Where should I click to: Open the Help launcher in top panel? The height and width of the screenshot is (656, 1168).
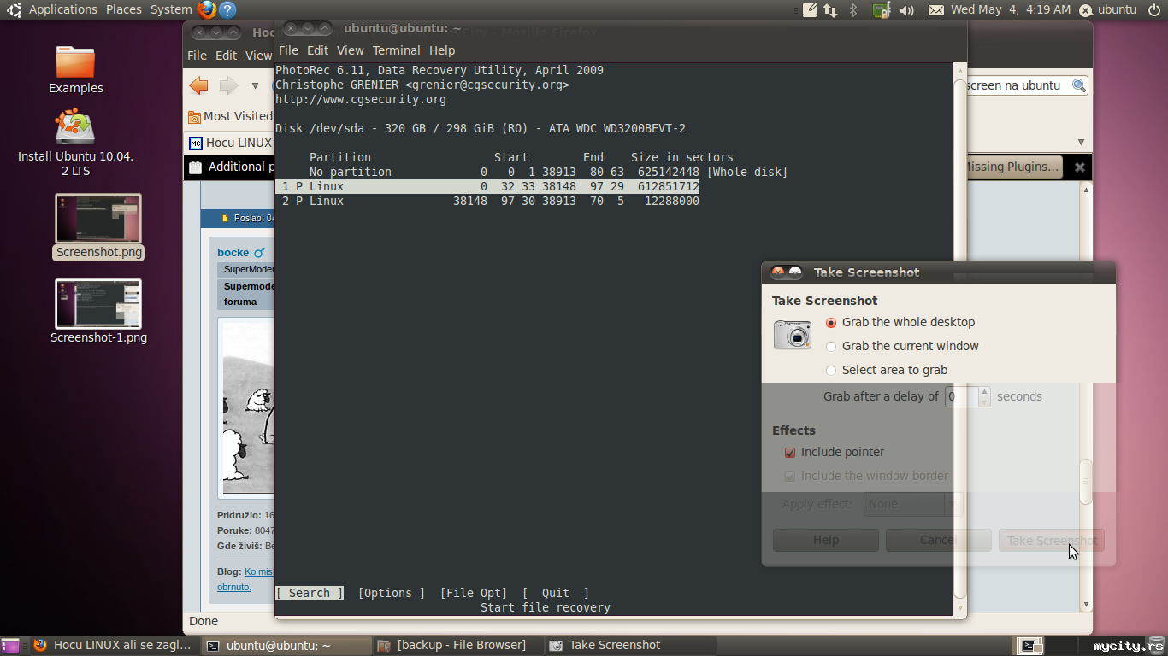point(227,9)
